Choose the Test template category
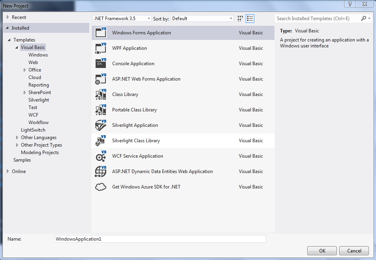Image resolution: width=376 pixels, height=260 pixels. (x=33, y=107)
